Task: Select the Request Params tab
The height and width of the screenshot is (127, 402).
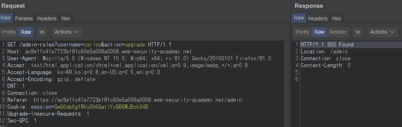Action: click(x=24, y=18)
